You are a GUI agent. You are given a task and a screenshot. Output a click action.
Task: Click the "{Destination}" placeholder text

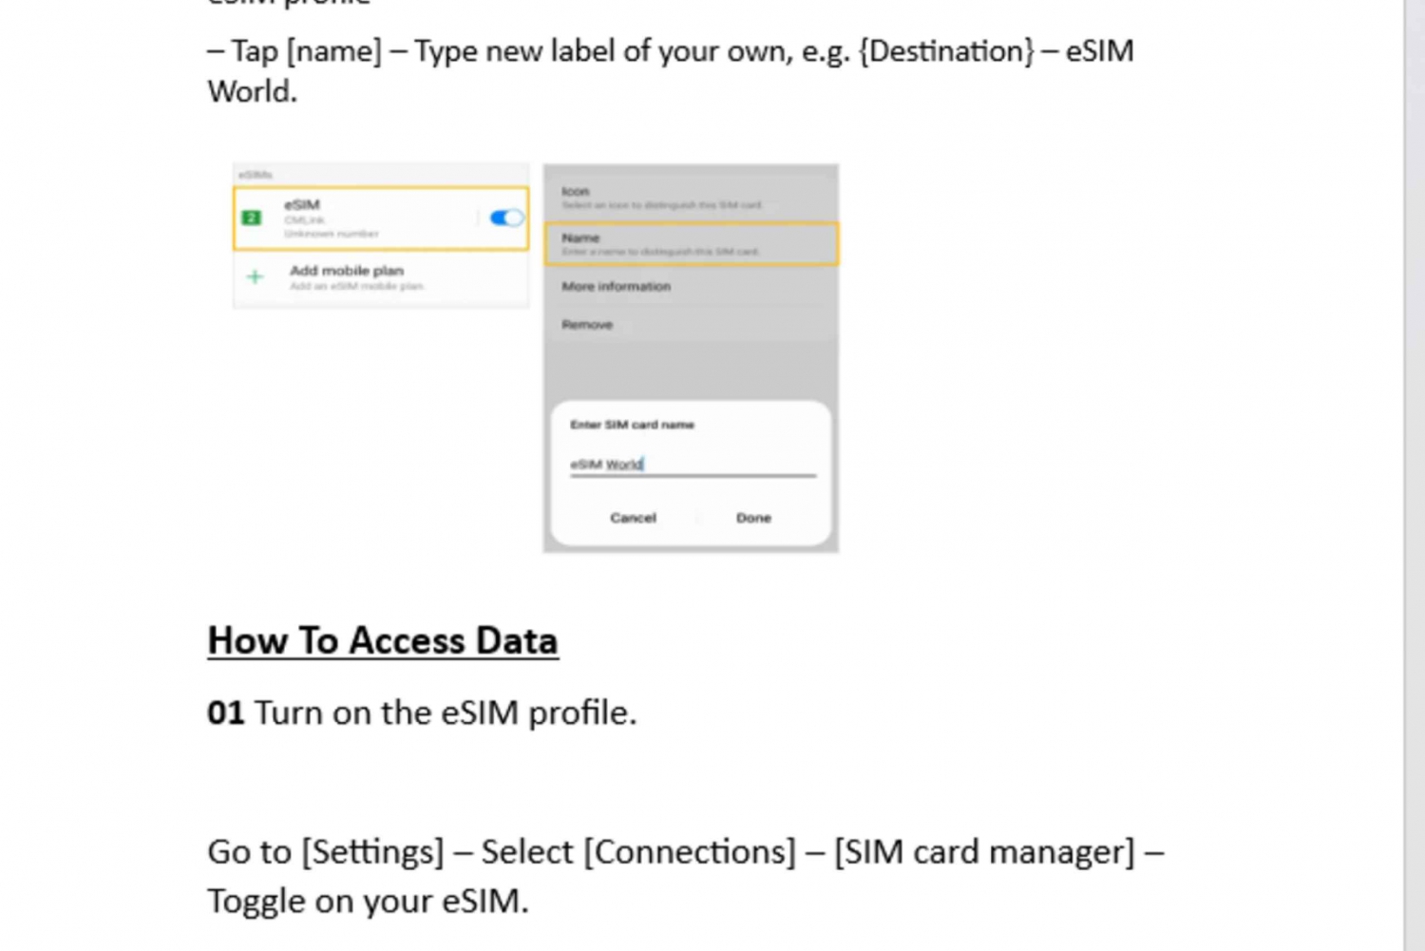click(x=946, y=51)
